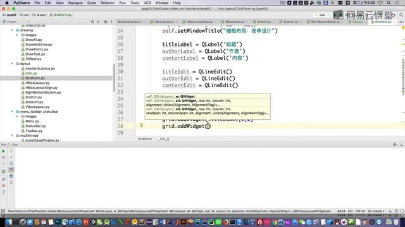This screenshot has width=405, height=227.
Task: Switch to the Calc.py editor tab
Action: coord(357,22)
